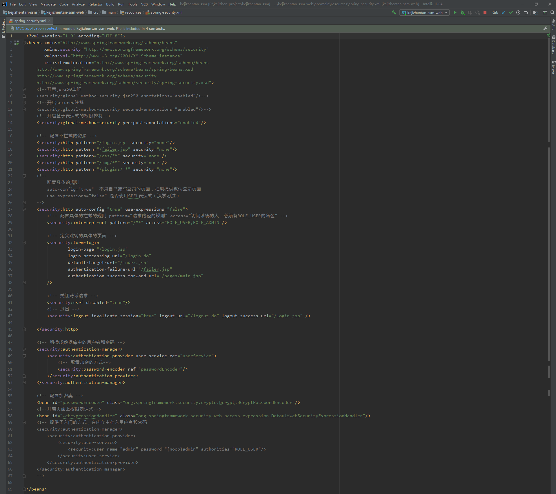Open the Navigate menu
The height and width of the screenshot is (494, 556).
click(48, 4)
